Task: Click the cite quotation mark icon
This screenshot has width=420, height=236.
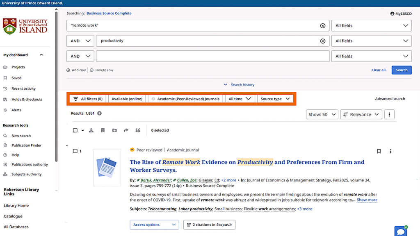Action: (138, 130)
